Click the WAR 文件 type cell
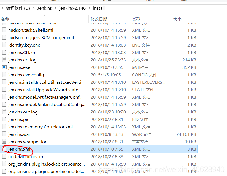This screenshot has height=176, width=227. coord(142,134)
